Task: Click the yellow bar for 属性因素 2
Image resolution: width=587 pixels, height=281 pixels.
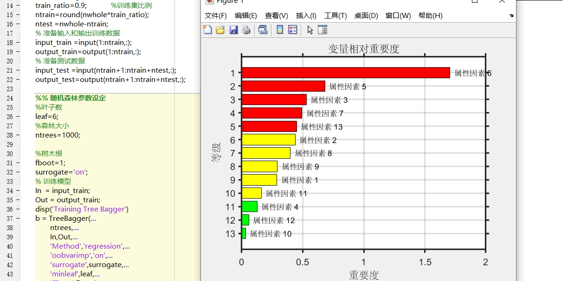Action: 269,140
